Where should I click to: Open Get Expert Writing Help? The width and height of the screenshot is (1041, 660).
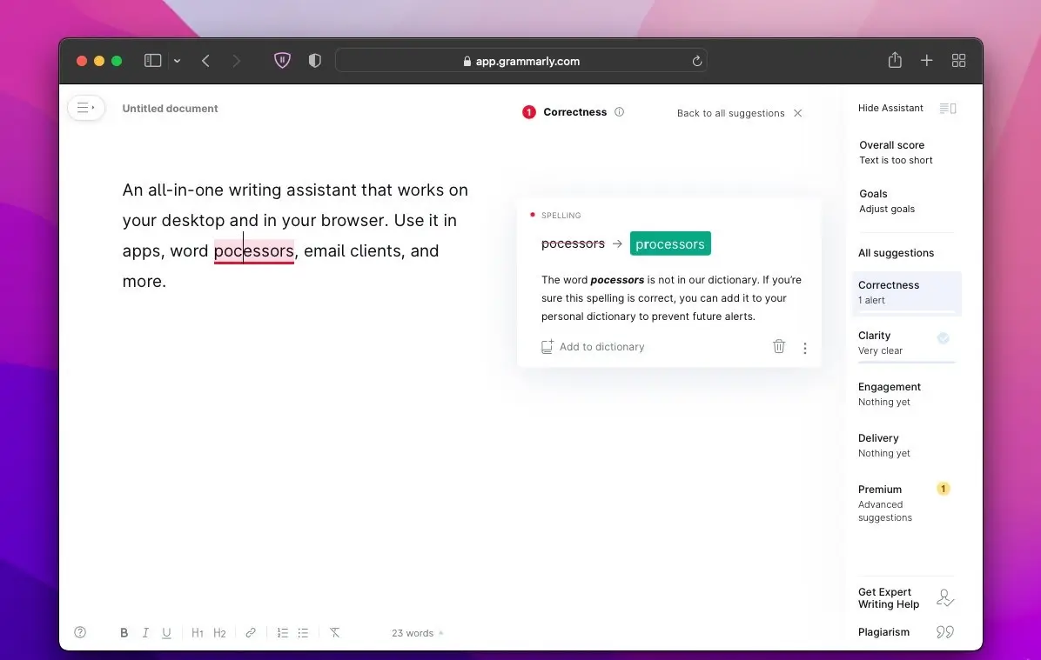889,598
